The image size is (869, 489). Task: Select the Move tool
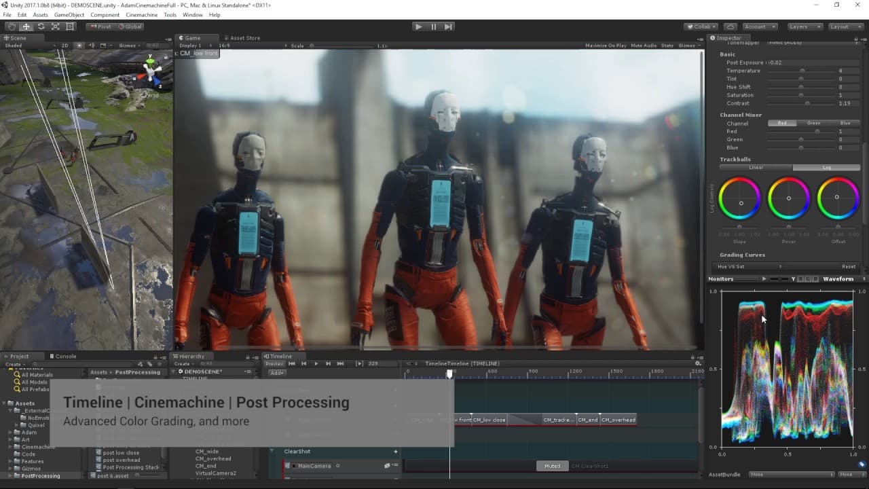26,26
